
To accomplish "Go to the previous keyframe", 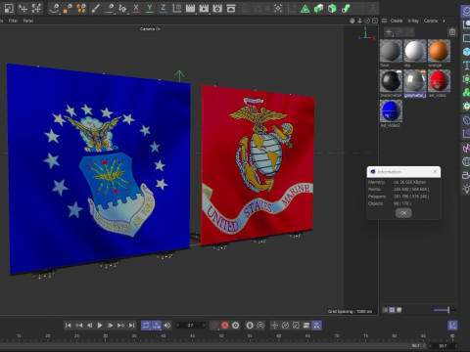I will 78,326.
